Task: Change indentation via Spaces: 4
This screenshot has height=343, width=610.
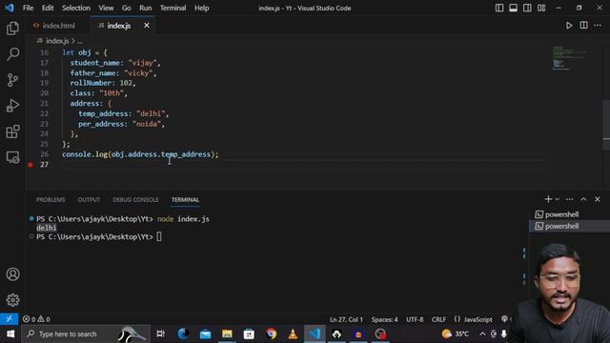Action: point(384,319)
